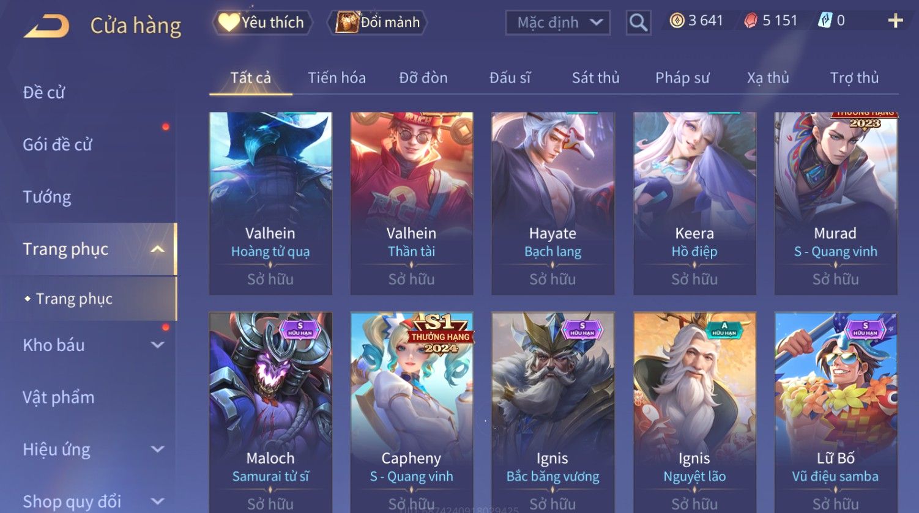Click the red ruby gem icon
This screenshot has height=513, width=919.
pyautogui.click(x=751, y=21)
